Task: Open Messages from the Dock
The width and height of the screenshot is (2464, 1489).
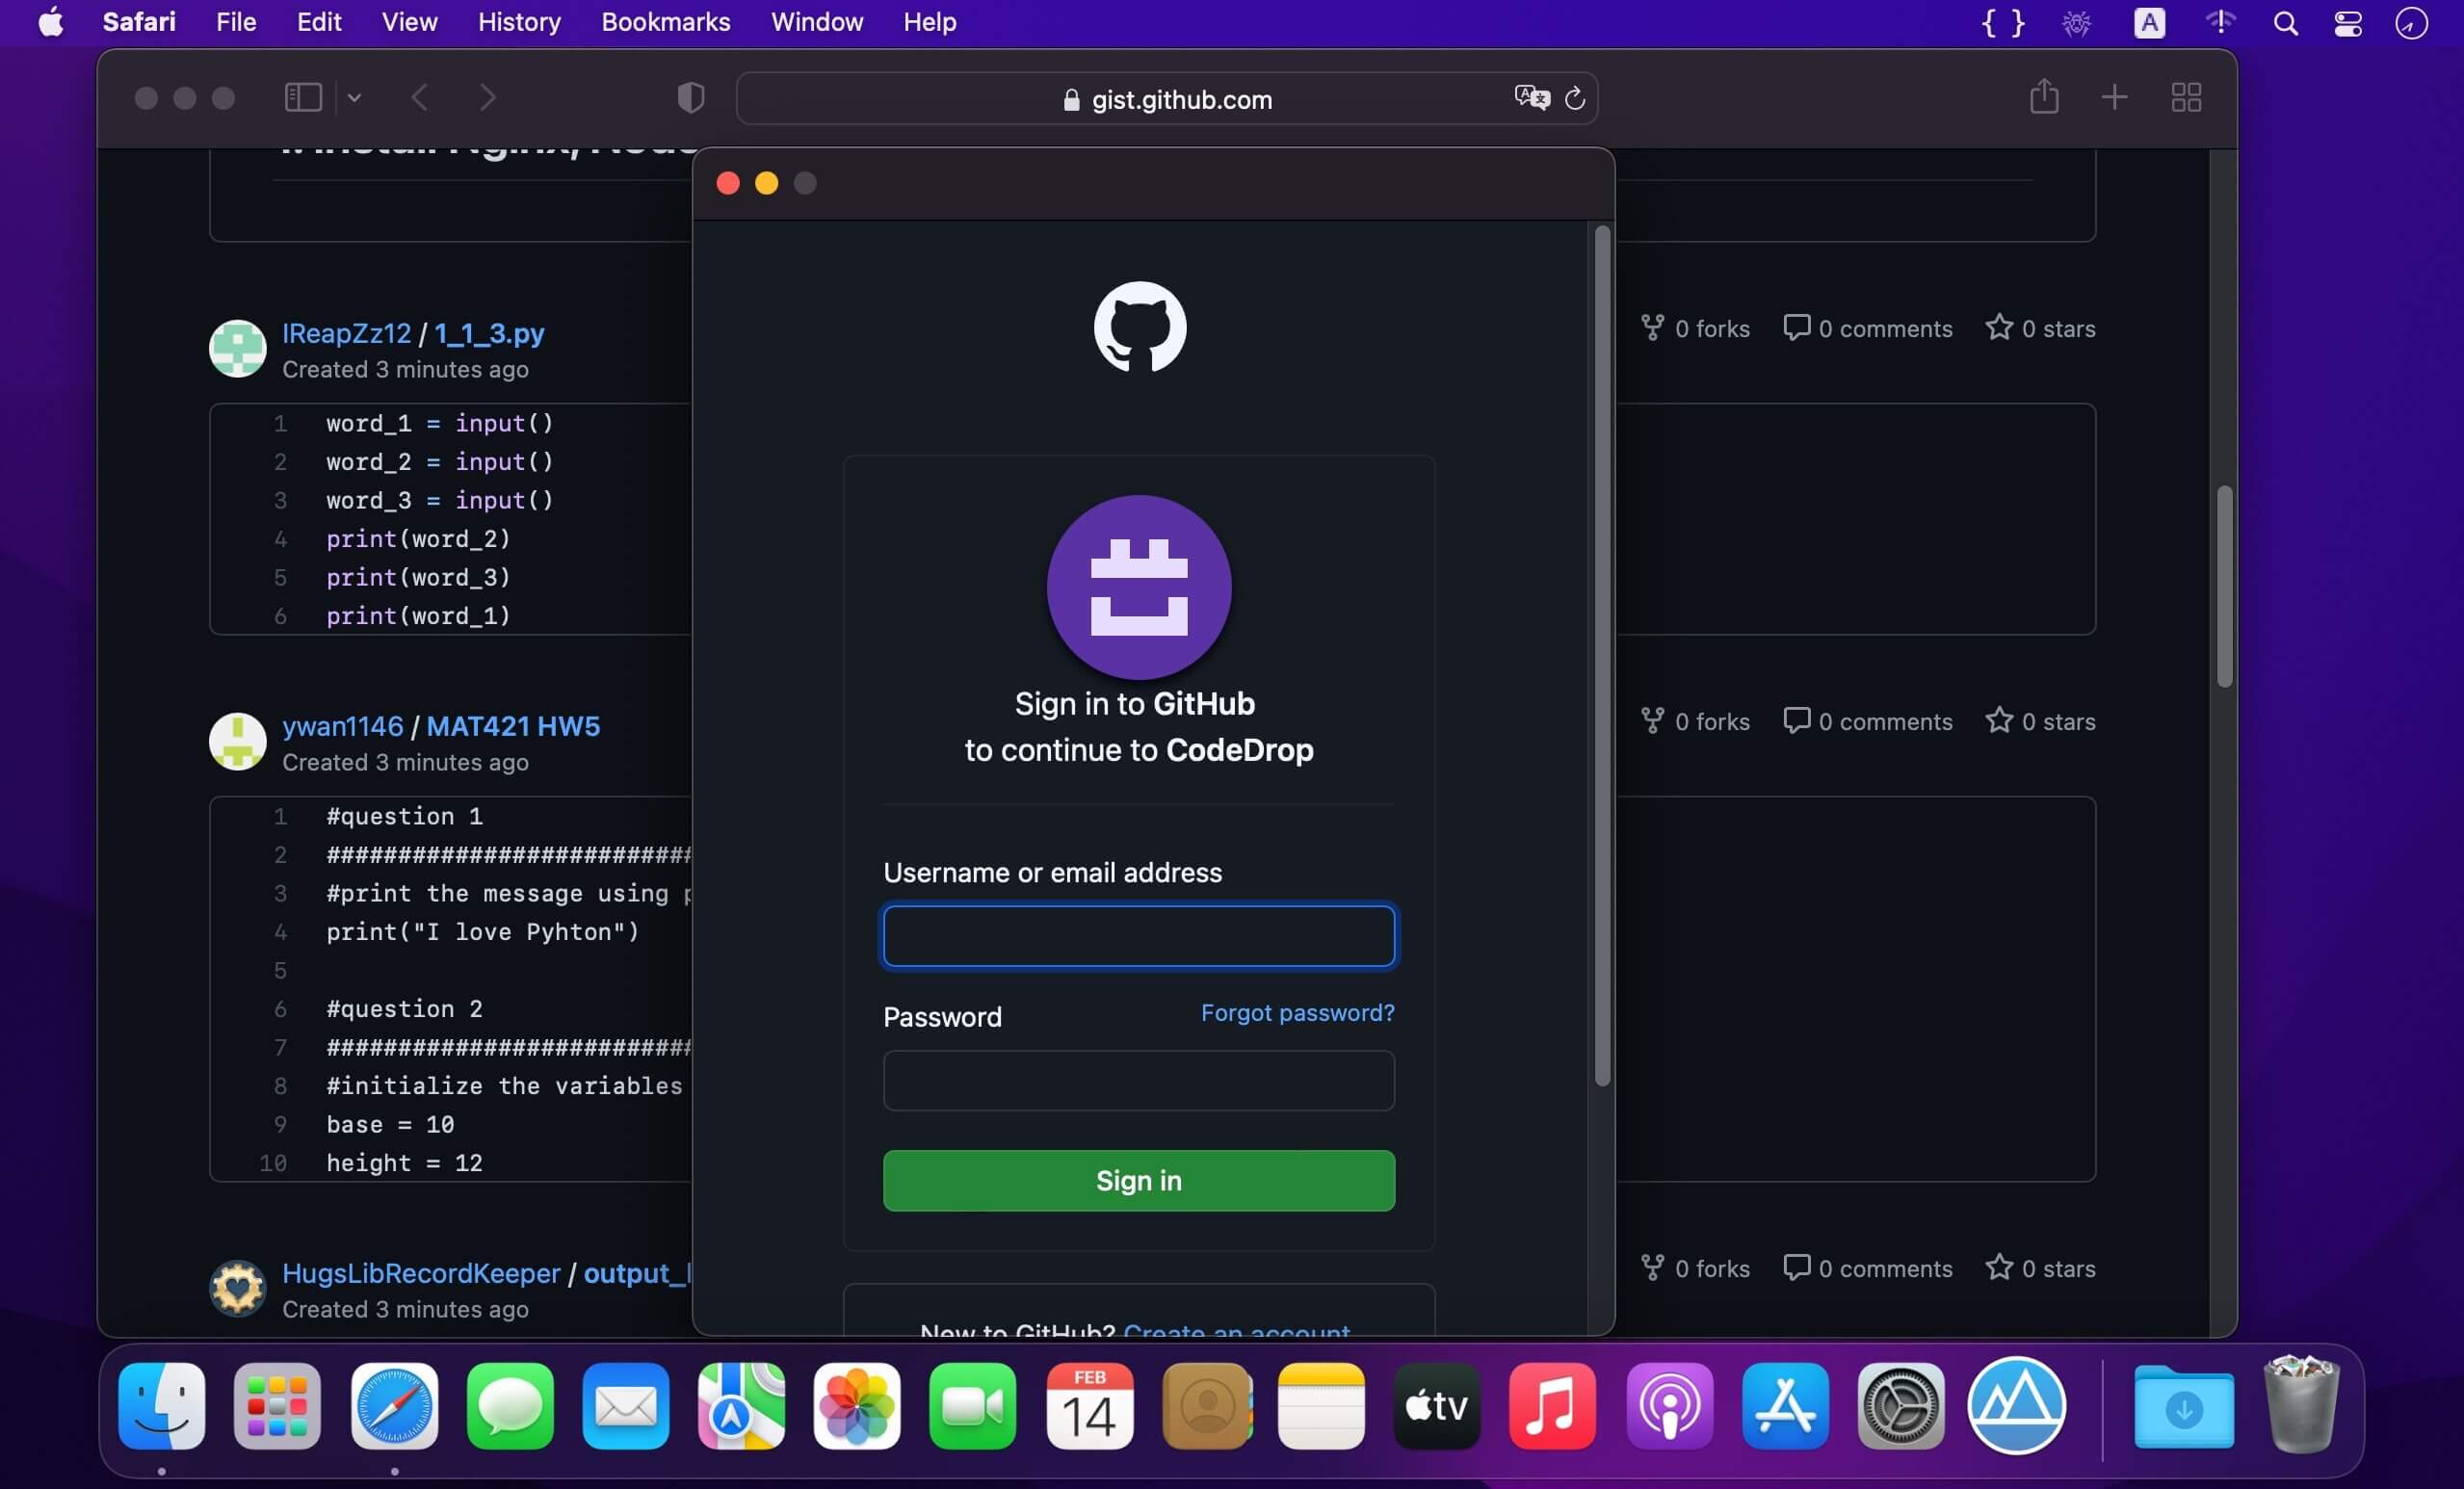Action: tap(510, 1405)
